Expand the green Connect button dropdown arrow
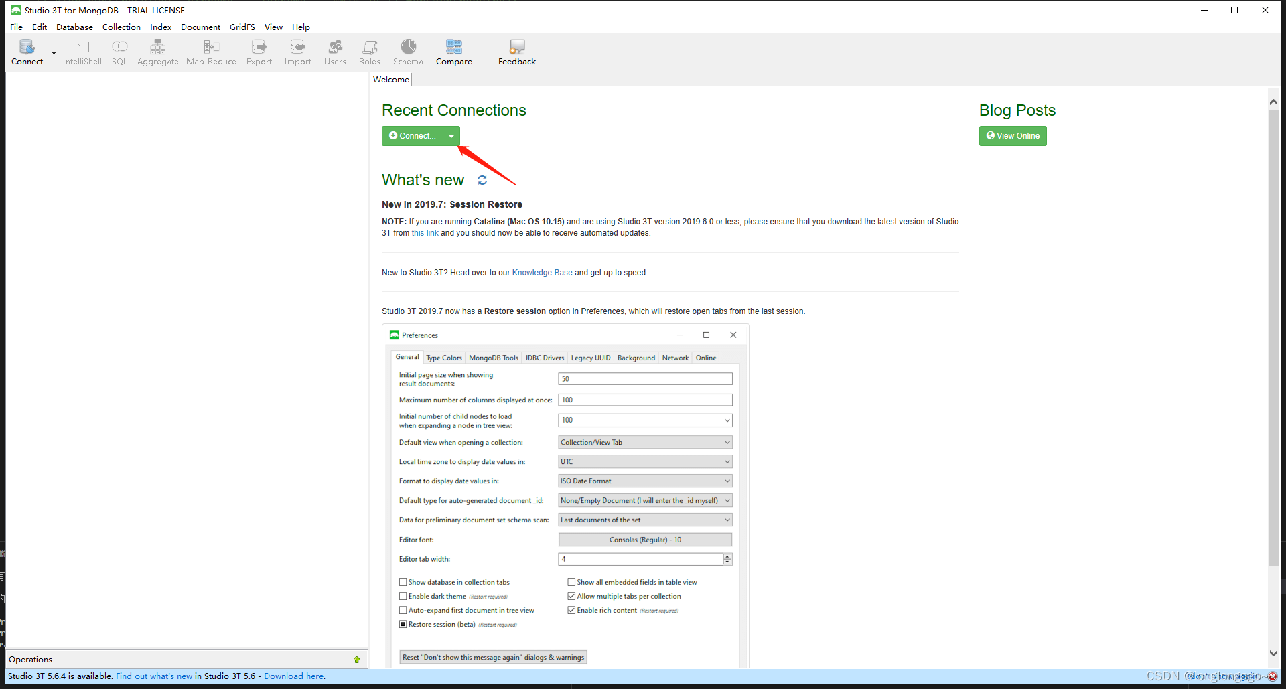This screenshot has height=689, width=1286. point(451,136)
